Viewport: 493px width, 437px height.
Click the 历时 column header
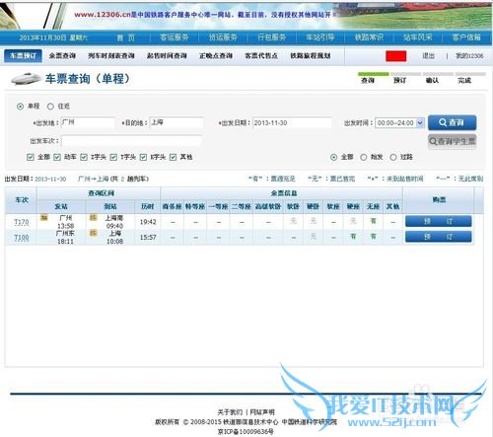pyautogui.click(x=148, y=206)
